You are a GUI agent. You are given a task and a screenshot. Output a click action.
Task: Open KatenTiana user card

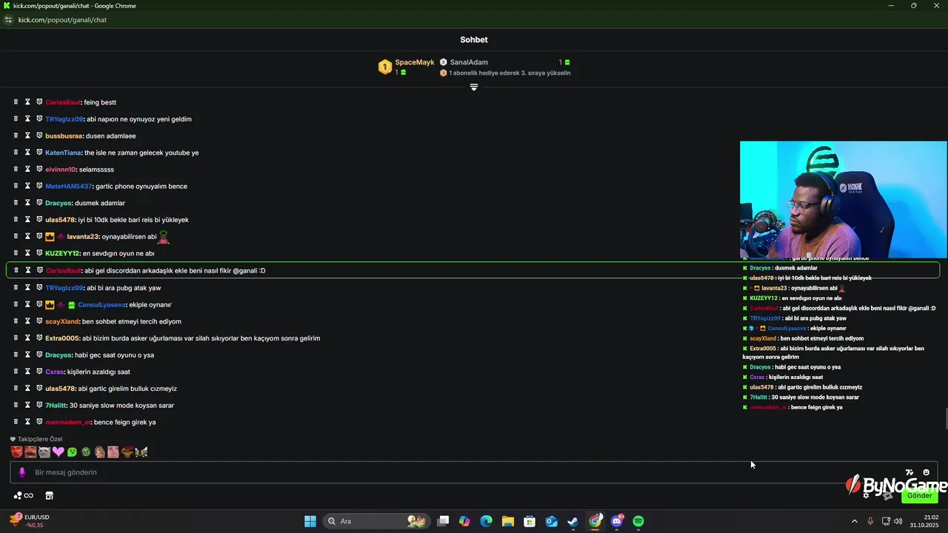[63, 152]
